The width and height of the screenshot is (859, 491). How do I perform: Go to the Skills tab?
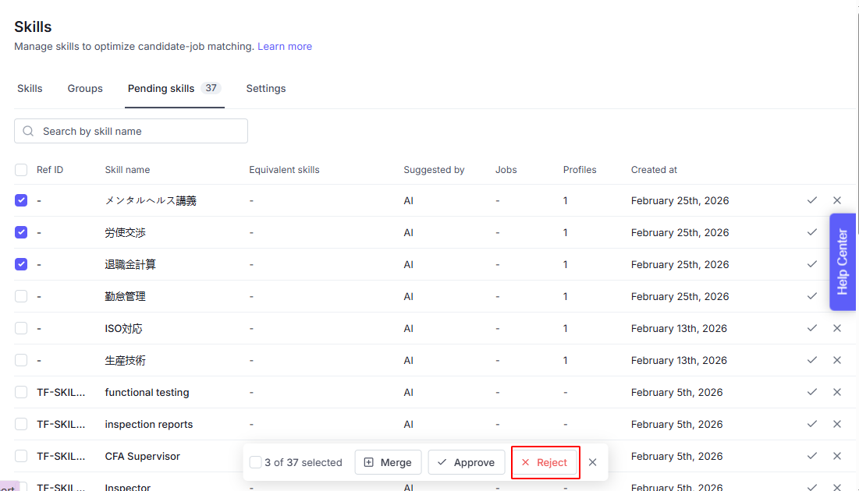click(30, 89)
